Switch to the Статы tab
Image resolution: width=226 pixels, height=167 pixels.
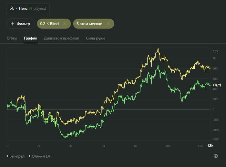[12, 38]
